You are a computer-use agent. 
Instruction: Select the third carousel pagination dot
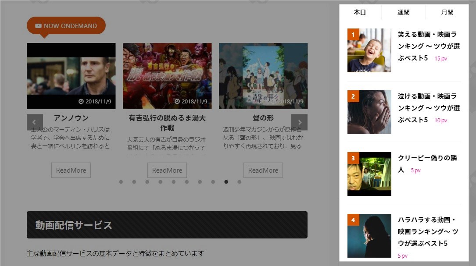coord(147,182)
